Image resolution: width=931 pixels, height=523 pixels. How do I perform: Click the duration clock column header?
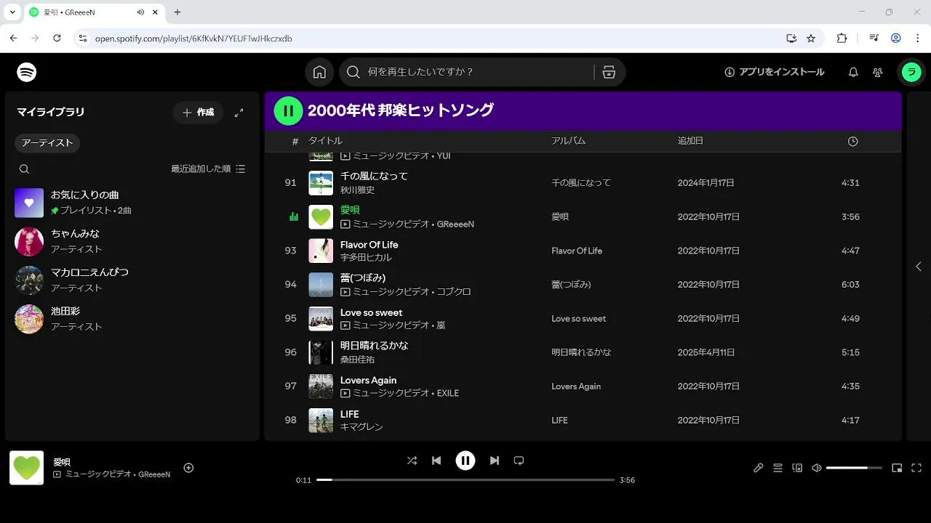pyautogui.click(x=853, y=141)
